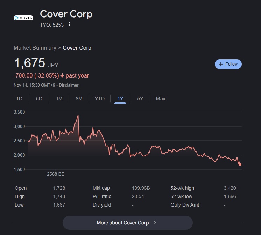Open More about Cover Corp

tap(128, 223)
